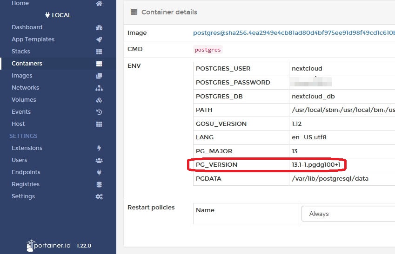The image size is (395, 254).
Task: Open Registries in the sidebar
Action: click(26, 184)
